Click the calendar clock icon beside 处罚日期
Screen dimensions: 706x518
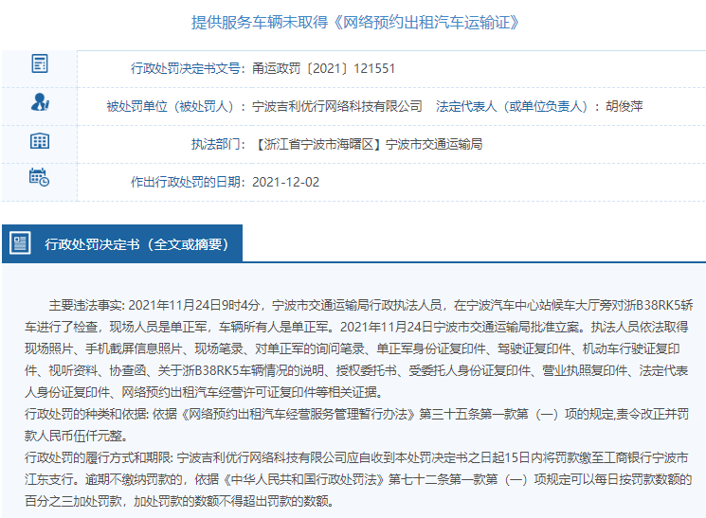click(39, 177)
